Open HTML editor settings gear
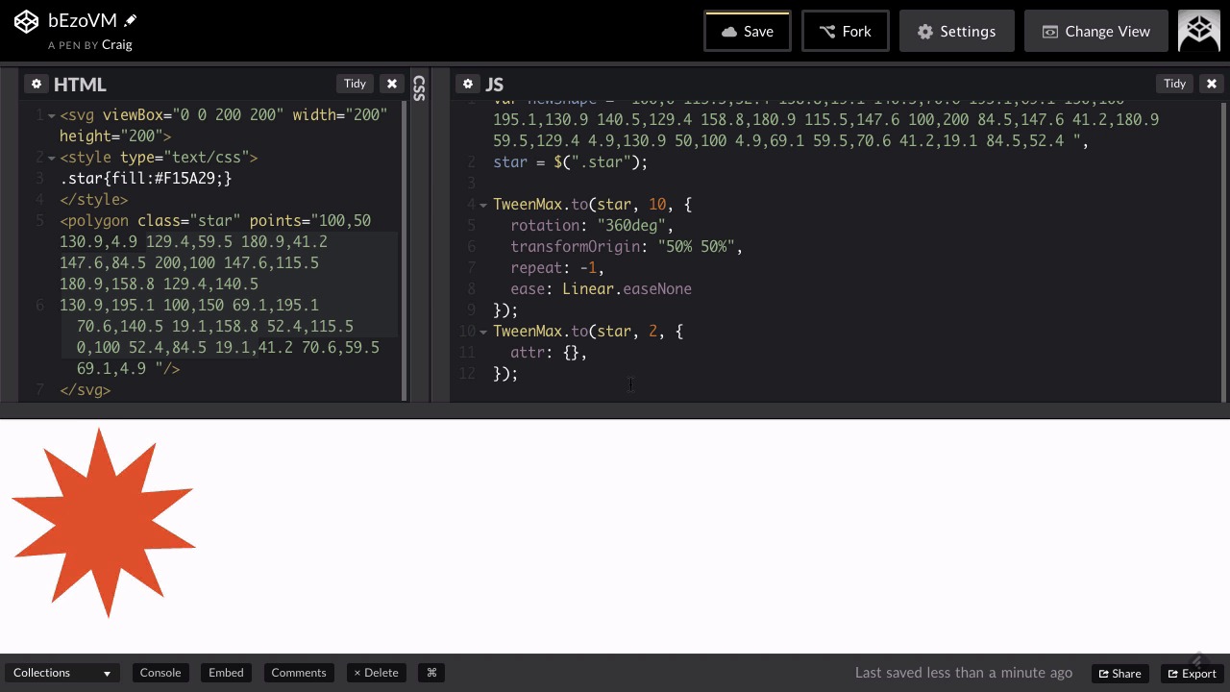Viewport: 1230px width, 692px height. [36, 84]
